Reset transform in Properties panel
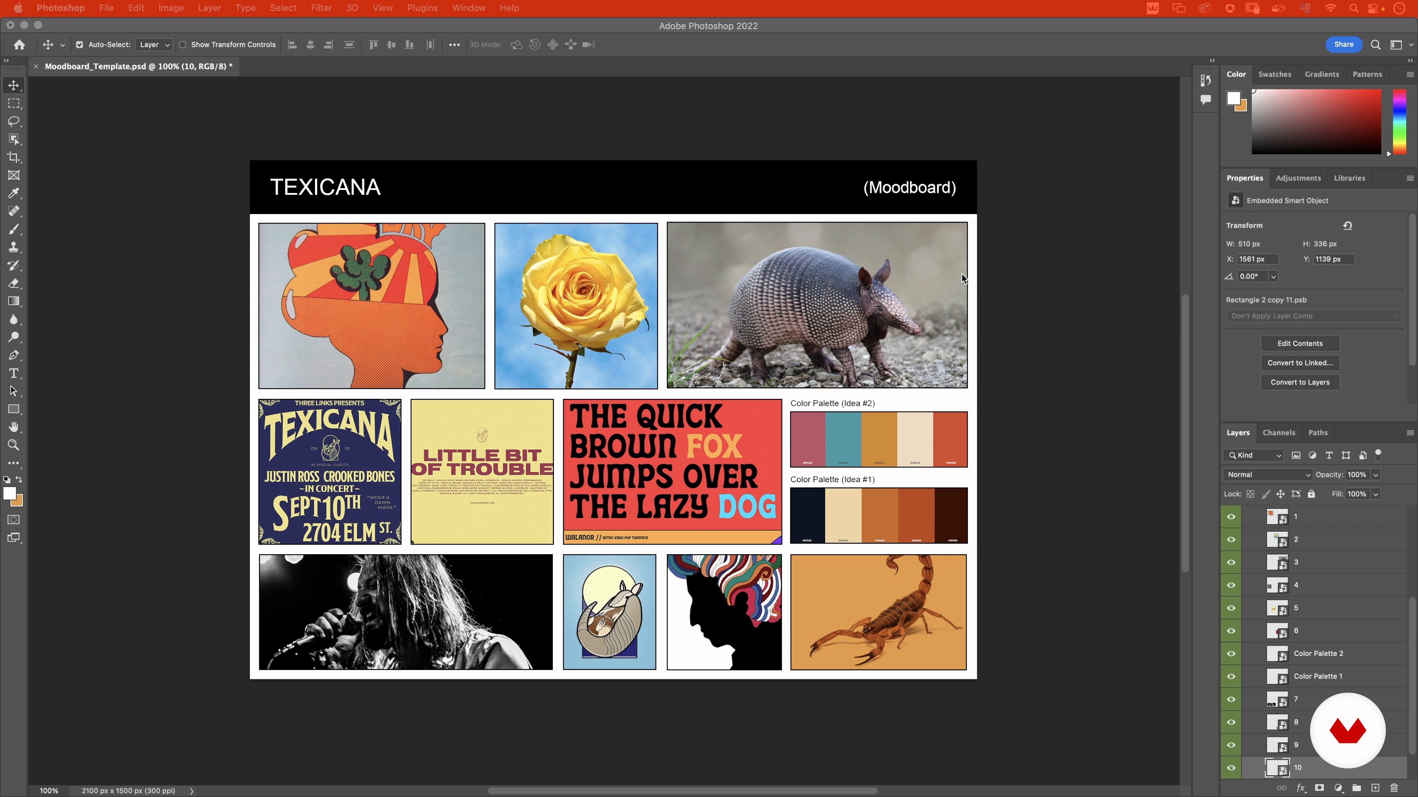This screenshot has width=1418, height=797. (1347, 225)
